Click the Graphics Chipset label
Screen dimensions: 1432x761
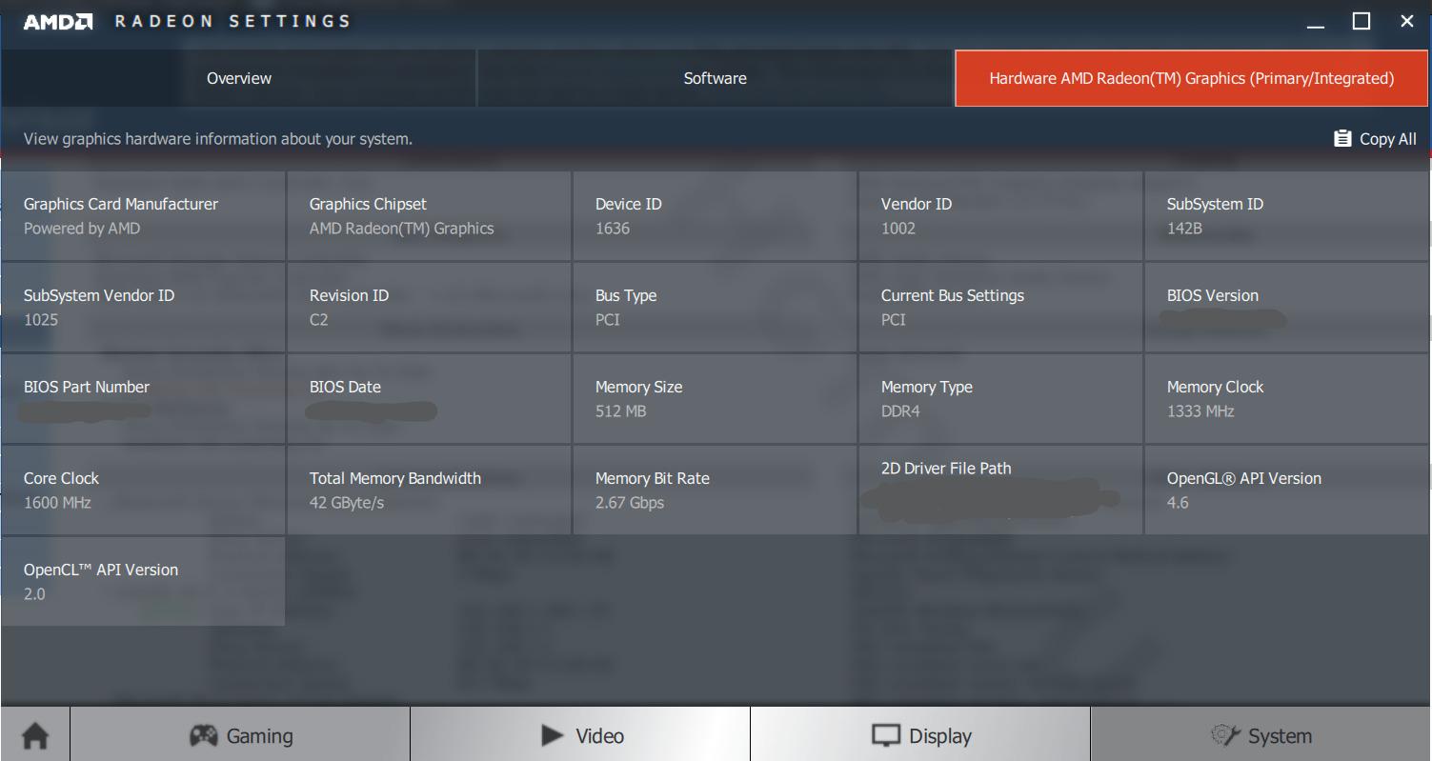click(368, 204)
